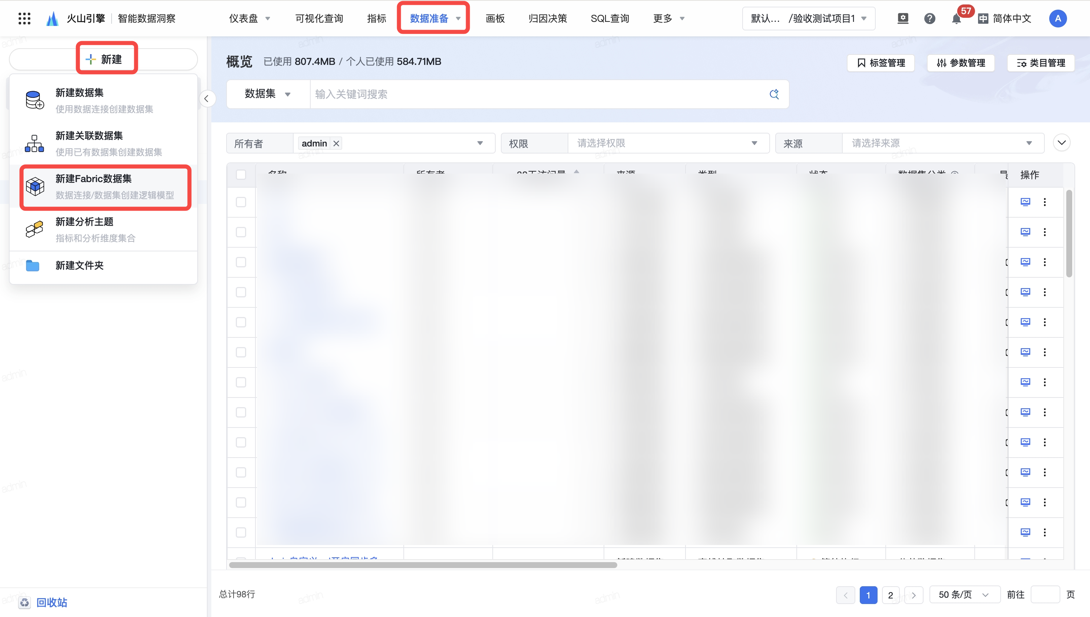
Task: Click the search refresh icon in keyword box
Action: pyautogui.click(x=774, y=94)
